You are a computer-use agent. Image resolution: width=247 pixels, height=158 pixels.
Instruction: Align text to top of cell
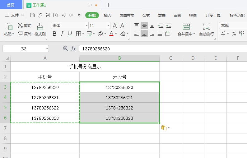click(137, 26)
